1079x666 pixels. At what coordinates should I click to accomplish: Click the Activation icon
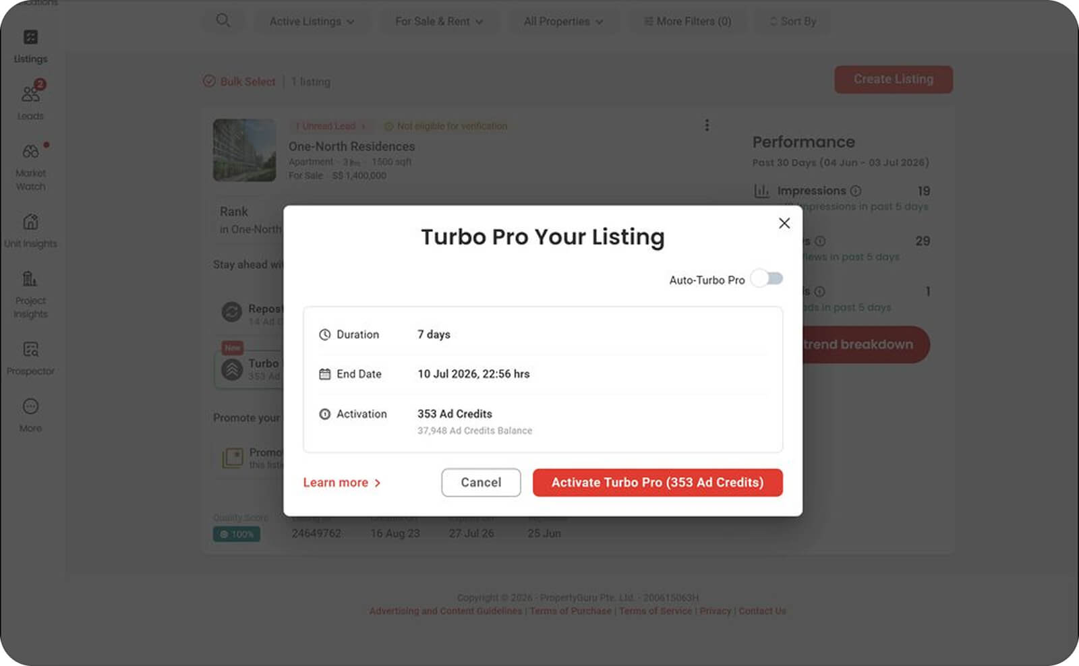[324, 414]
